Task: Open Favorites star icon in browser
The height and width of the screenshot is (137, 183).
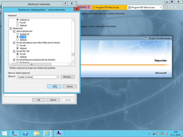Action: coord(176,7)
